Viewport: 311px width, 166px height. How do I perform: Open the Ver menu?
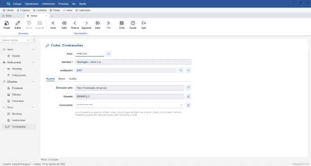(x=73, y=4)
